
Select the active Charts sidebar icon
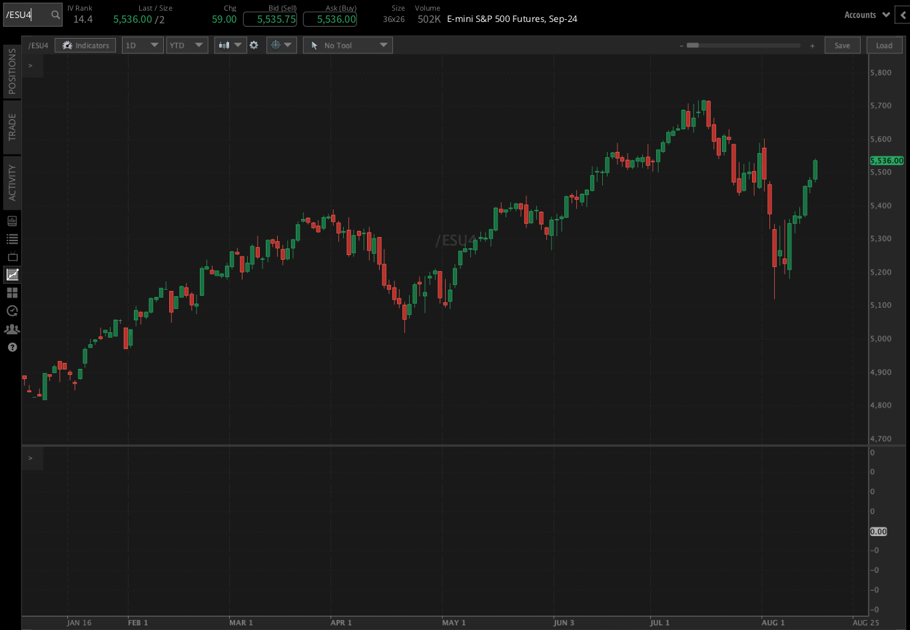pos(11,274)
